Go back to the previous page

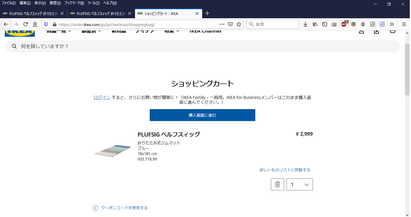coord(6,24)
